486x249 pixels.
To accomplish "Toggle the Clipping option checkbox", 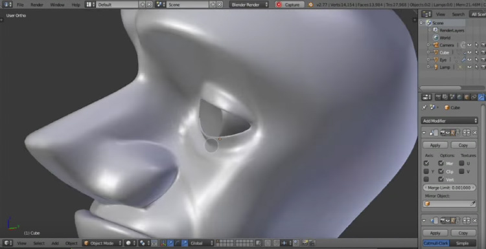I will tap(441, 171).
